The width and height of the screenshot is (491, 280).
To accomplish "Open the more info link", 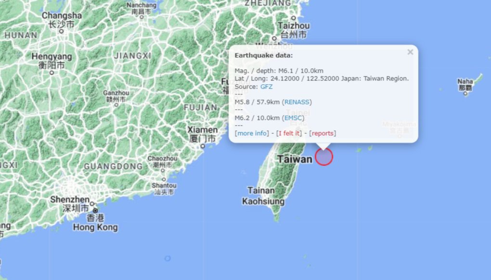I will pos(252,133).
